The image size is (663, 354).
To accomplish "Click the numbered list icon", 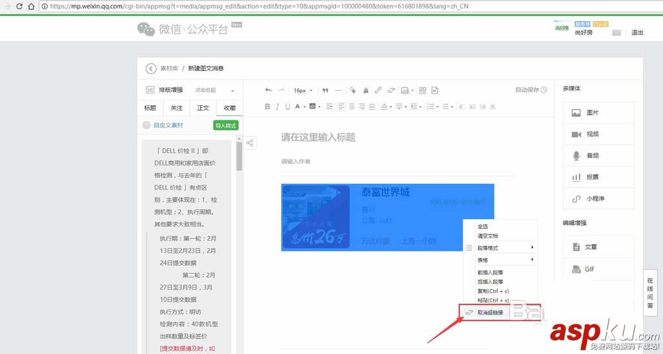I will [x=430, y=107].
